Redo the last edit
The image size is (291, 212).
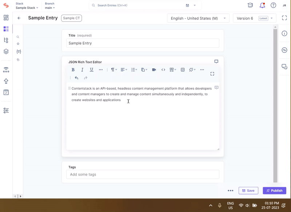point(85,78)
